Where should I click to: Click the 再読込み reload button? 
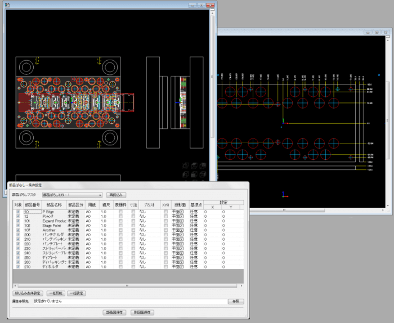[116, 195]
